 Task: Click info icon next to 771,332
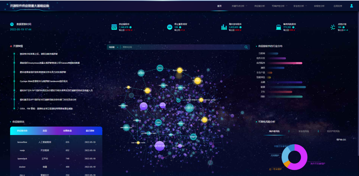pyautogui.click(x=294, y=27)
